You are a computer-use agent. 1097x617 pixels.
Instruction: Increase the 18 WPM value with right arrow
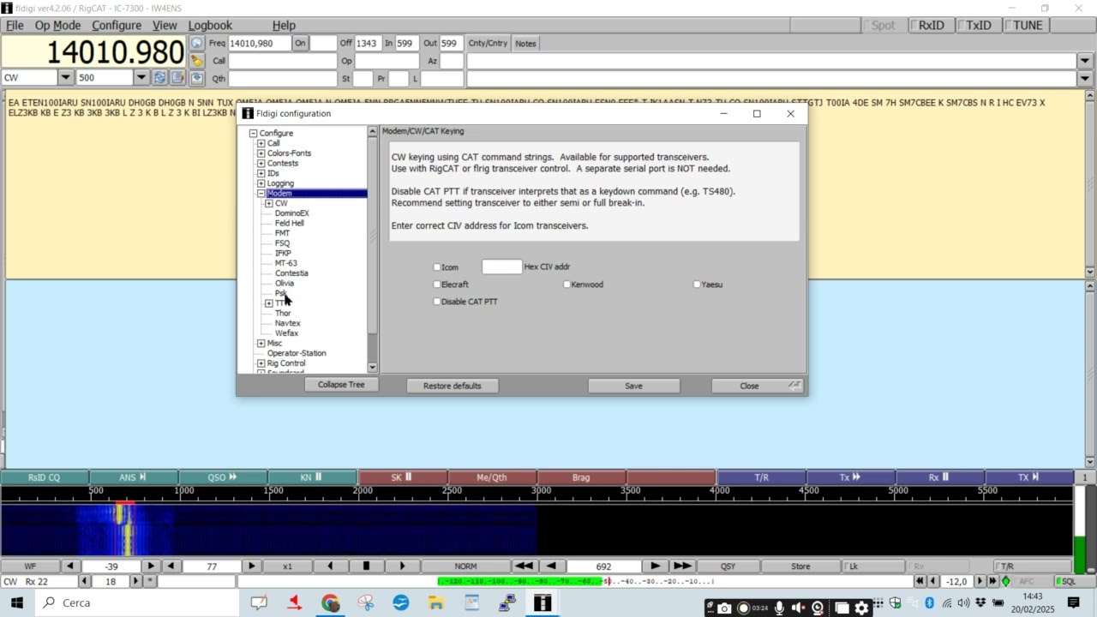click(135, 582)
